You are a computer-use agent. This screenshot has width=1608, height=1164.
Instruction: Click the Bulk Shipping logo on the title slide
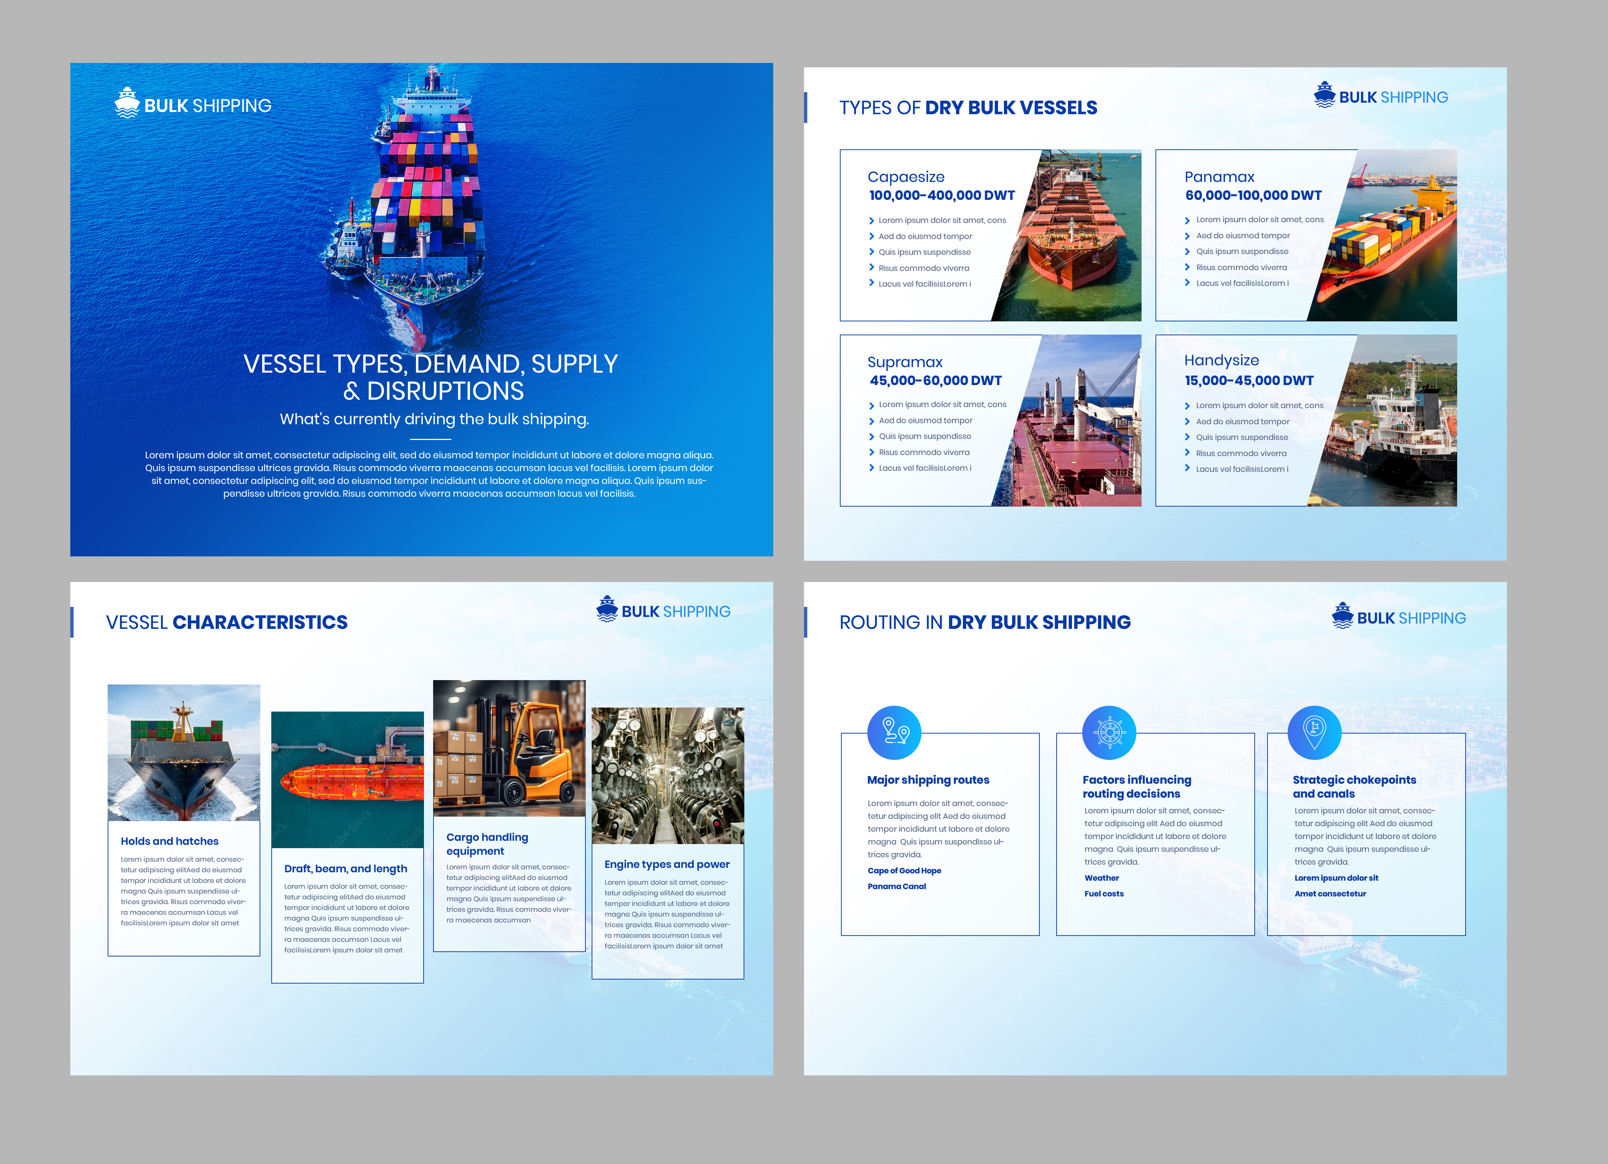(194, 105)
